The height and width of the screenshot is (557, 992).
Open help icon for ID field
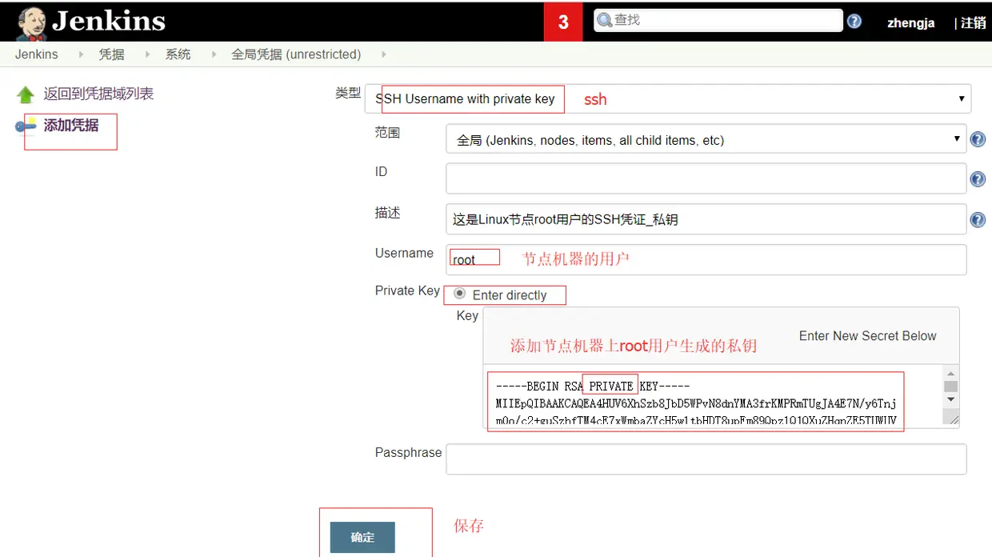tap(978, 179)
